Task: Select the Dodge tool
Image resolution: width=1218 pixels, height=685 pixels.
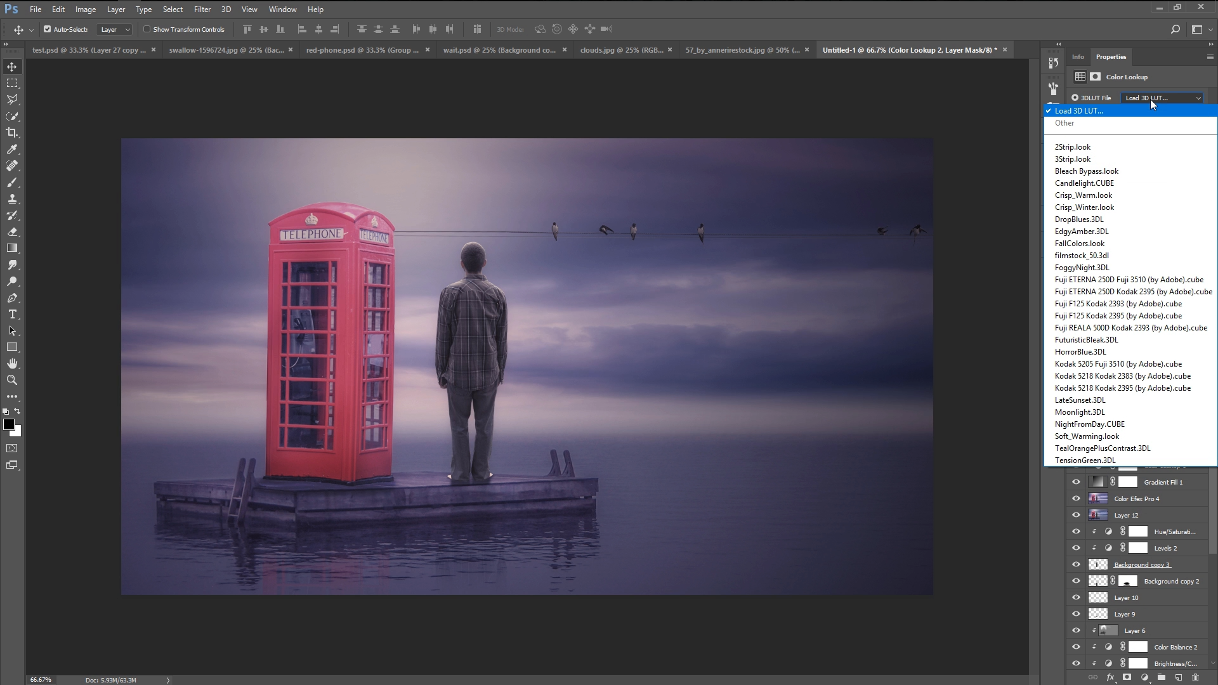Action: 12,282
